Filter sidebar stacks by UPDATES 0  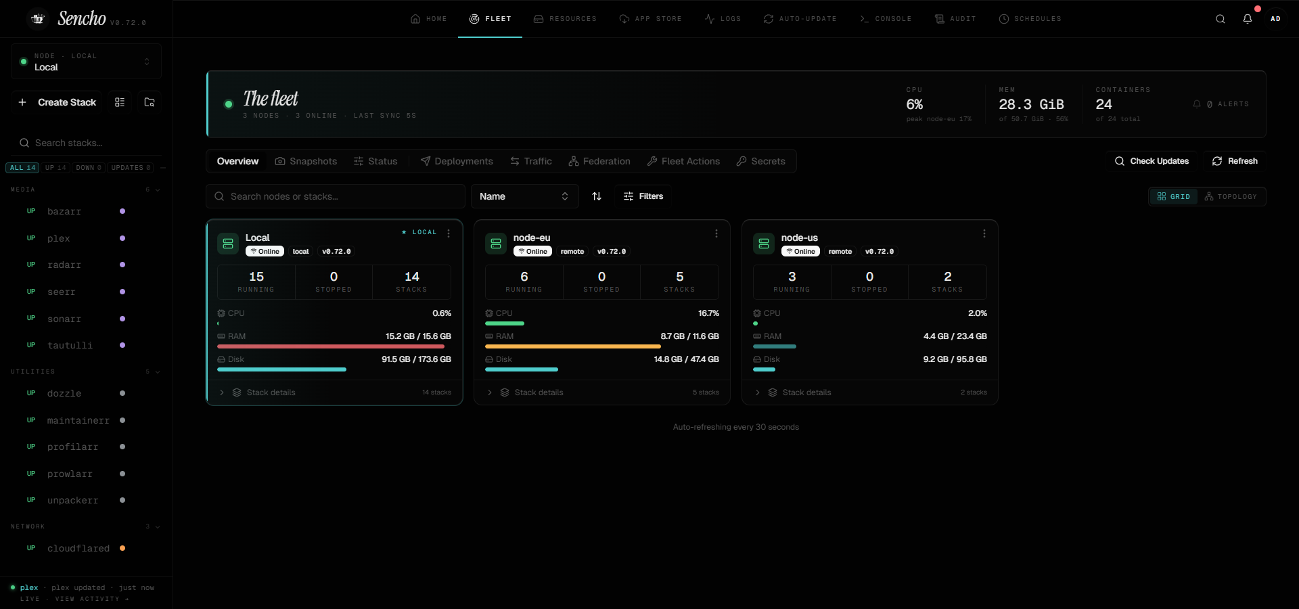pos(131,168)
